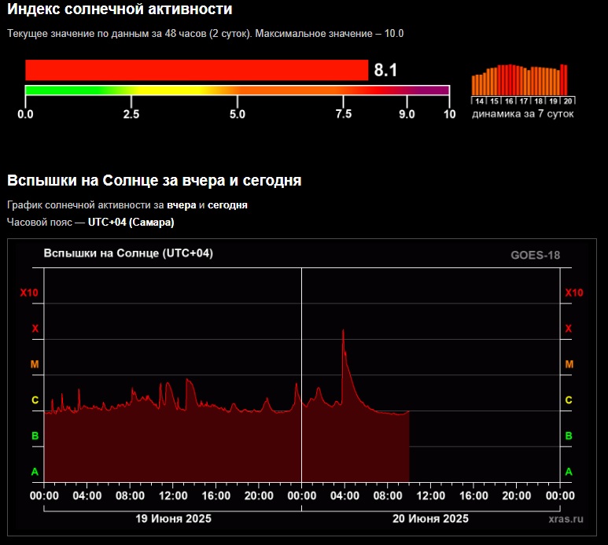
Task: Click the "вчера" link under the flares heading
Action: pyautogui.click(x=180, y=205)
